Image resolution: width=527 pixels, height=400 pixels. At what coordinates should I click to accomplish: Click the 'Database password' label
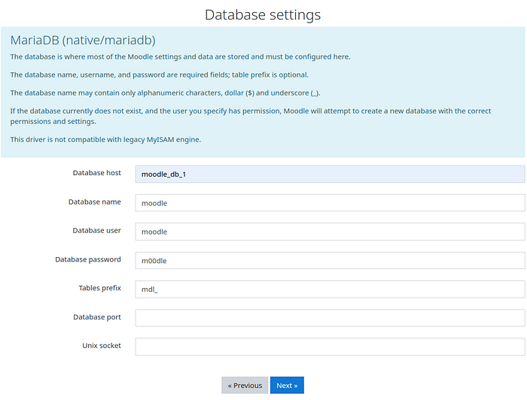click(x=88, y=259)
